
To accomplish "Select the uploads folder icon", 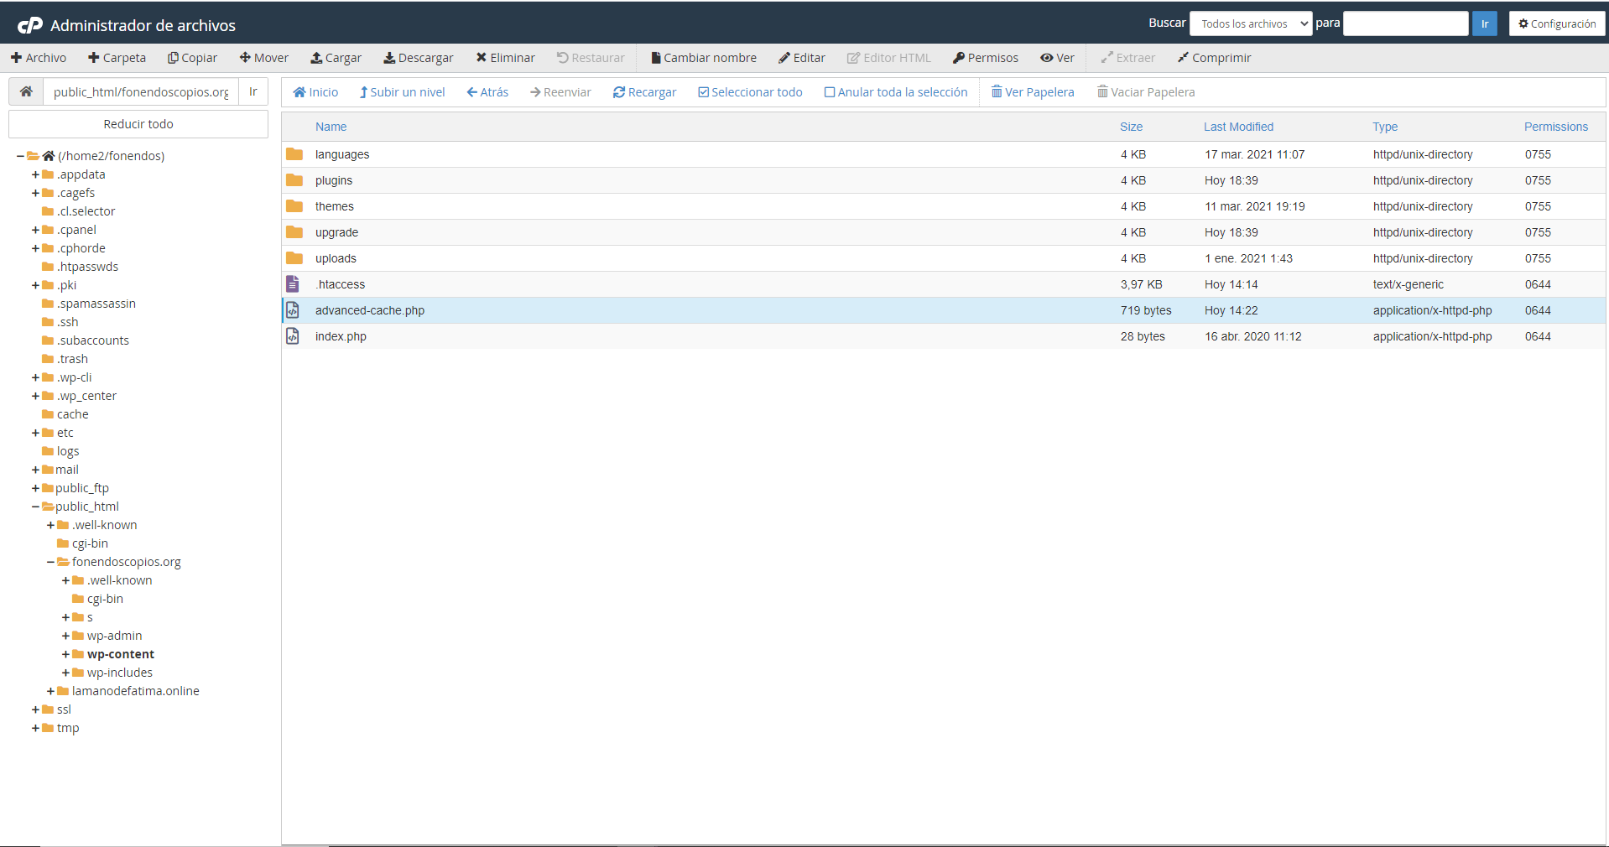I will [x=294, y=258].
